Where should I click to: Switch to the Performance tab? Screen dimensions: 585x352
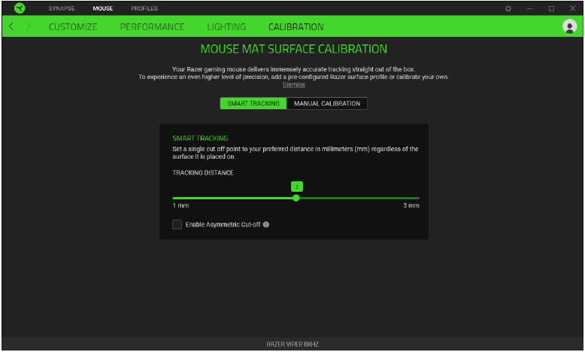[x=152, y=27]
